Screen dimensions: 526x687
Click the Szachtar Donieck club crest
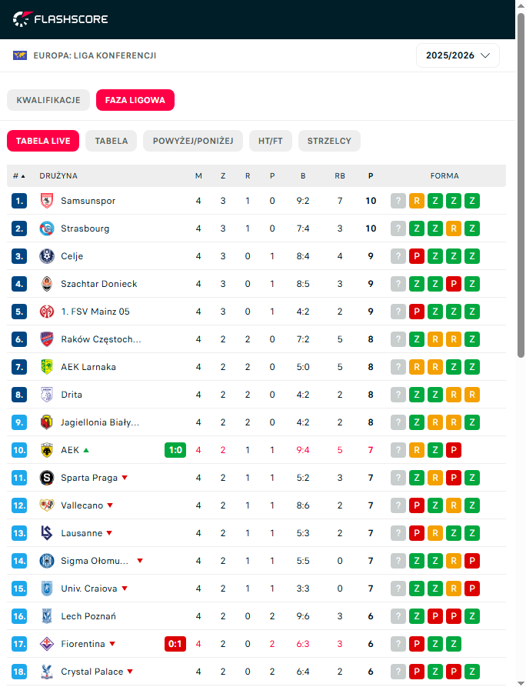click(46, 284)
